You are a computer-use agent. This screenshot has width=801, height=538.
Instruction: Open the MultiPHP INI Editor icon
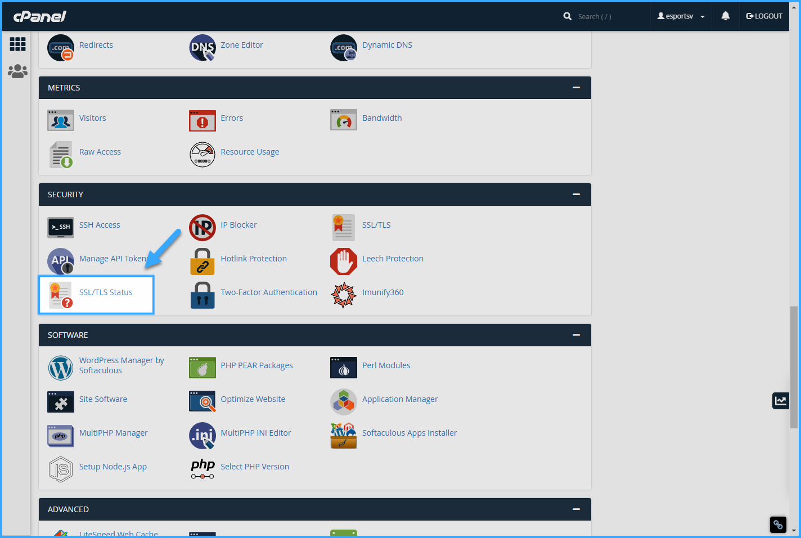point(202,436)
